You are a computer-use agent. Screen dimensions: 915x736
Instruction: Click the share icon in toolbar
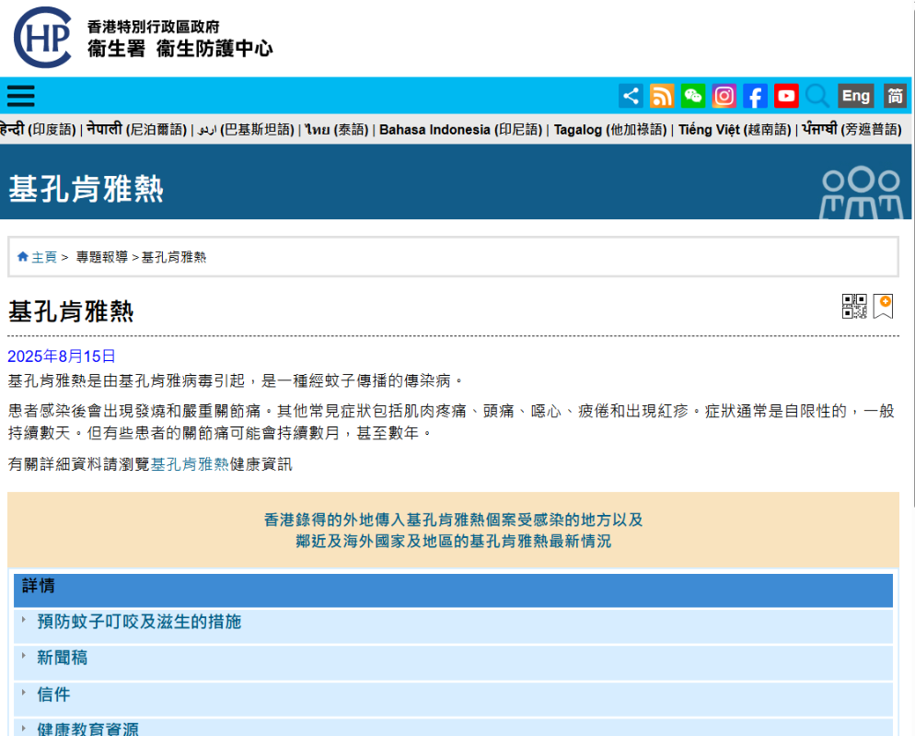click(x=631, y=96)
